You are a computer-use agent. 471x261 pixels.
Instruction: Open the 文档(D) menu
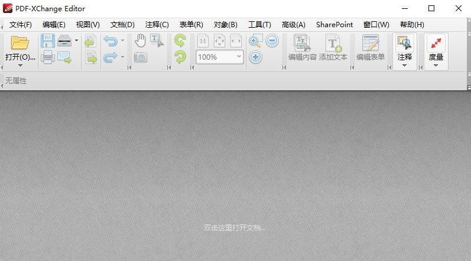click(x=122, y=25)
